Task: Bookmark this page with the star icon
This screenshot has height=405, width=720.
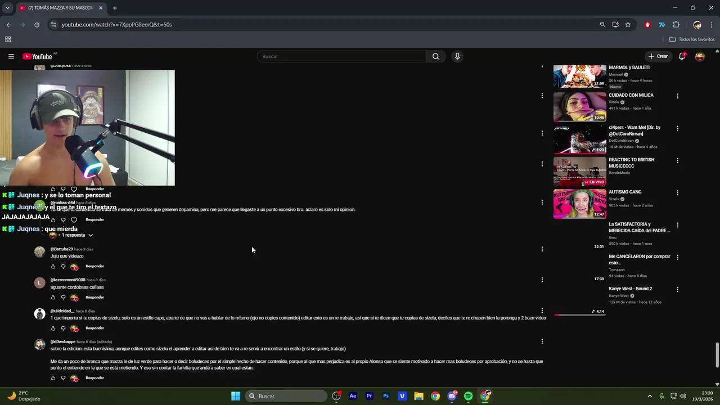Action: tap(628, 25)
